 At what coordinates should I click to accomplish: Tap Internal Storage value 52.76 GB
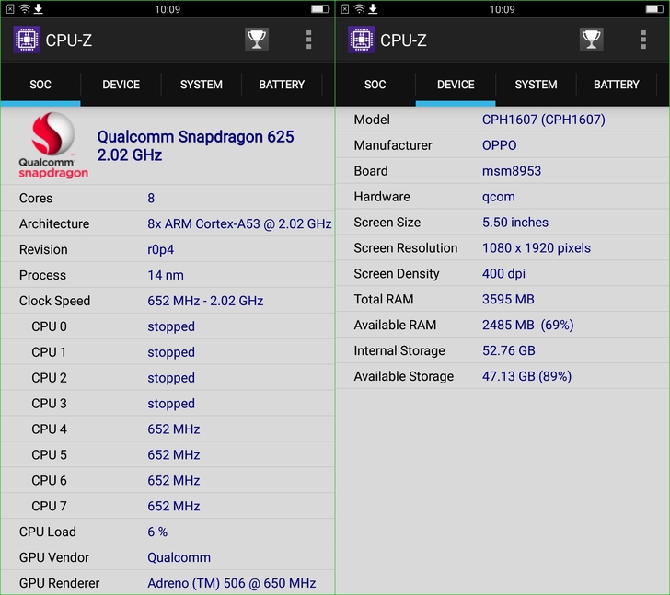coord(508,350)
